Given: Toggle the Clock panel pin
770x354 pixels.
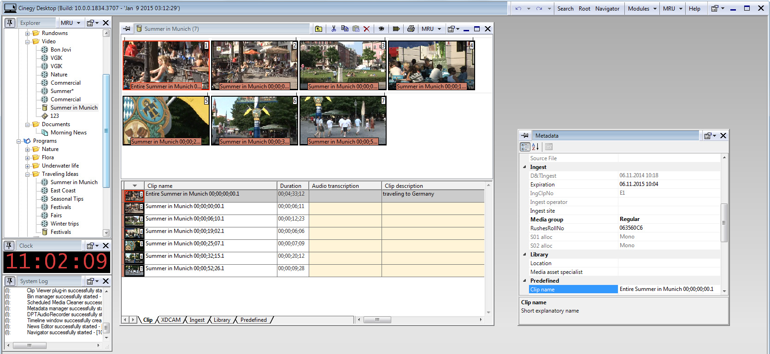Looking at the screenshot, I should [x=9, y=245].
